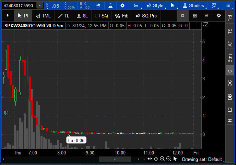Zoom in with the magnifier plus icon
The height and width of the screenshot is (165, 236).
point(162,159)
